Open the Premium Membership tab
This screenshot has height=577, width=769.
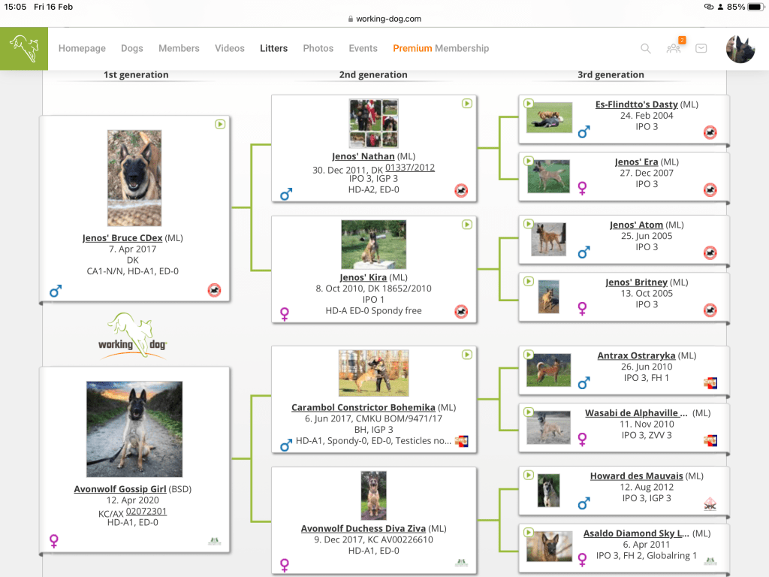[x=441, y=48]
